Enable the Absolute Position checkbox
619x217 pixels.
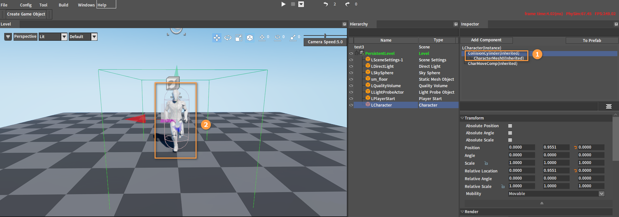(510, 126)
